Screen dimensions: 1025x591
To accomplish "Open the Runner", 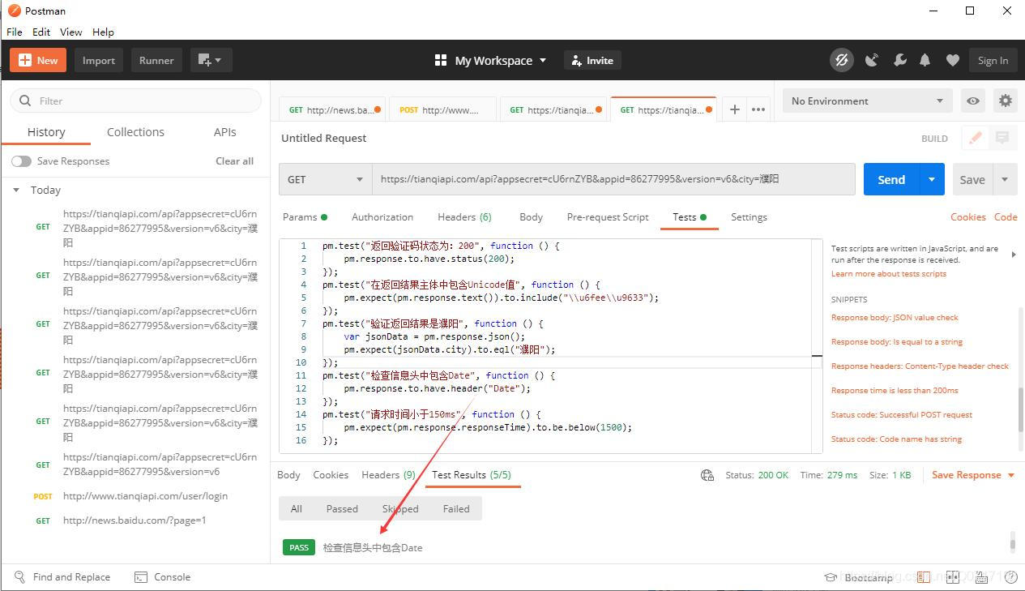I will pos(156,60).
